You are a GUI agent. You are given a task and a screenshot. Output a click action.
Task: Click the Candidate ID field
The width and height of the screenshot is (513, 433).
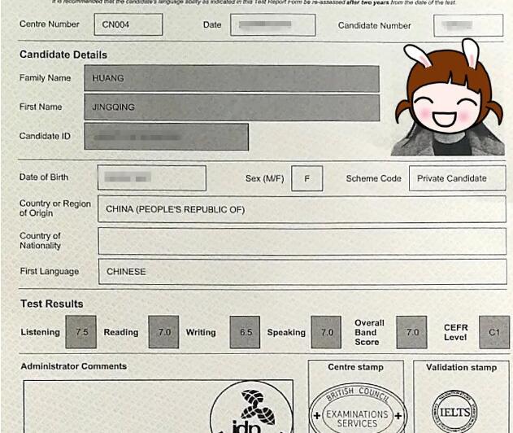(166, 137)
